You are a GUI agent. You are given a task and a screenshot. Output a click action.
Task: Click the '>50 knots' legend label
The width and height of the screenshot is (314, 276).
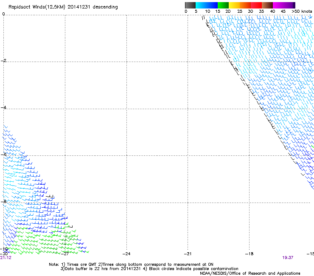[x=302, y=11]
